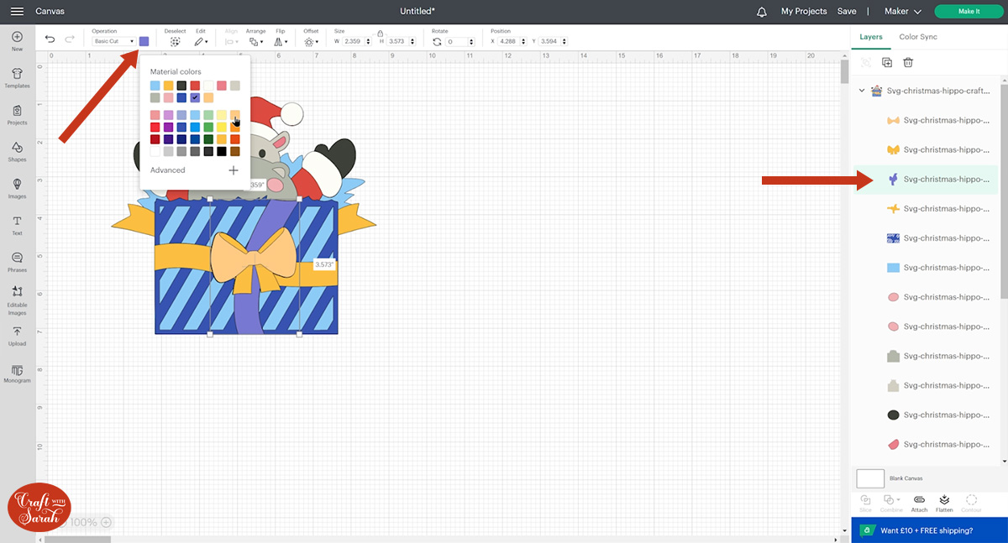Switch to the Color Sync tab
This screenshot has width=1008, height=543.
pyautogui.click(x=918, y=37)
